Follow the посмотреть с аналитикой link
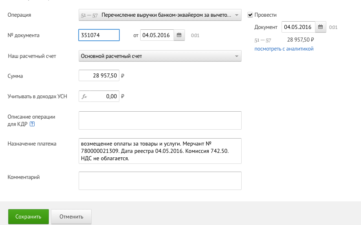Image resolution: width=361 pixels, height=225 pixels. point(284,49)
